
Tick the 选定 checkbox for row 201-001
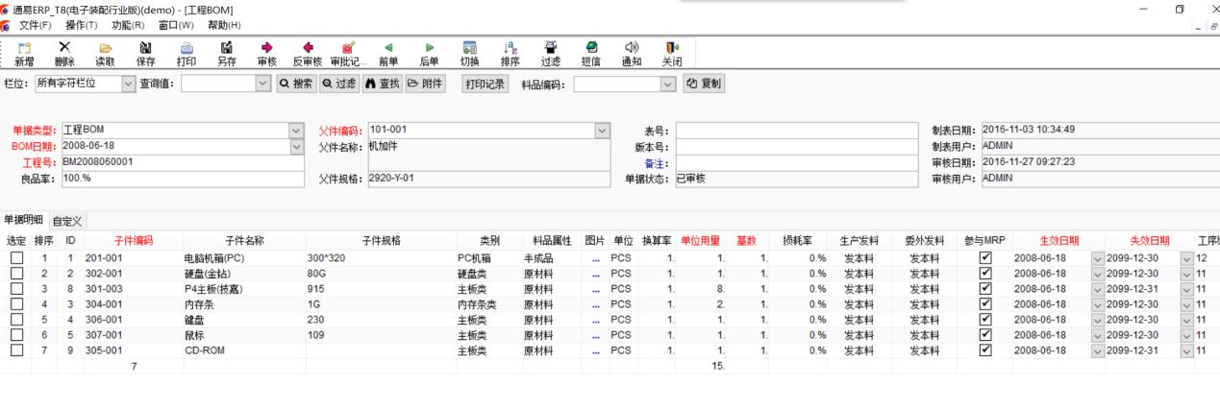[x=16, y=259]
